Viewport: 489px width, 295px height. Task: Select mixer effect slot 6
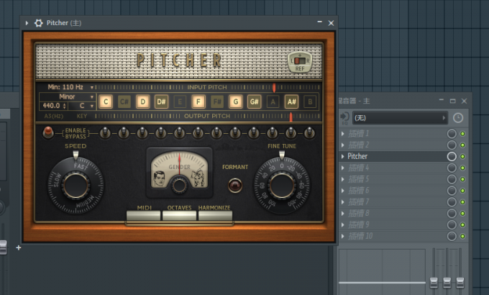click(x=393, y=191)
